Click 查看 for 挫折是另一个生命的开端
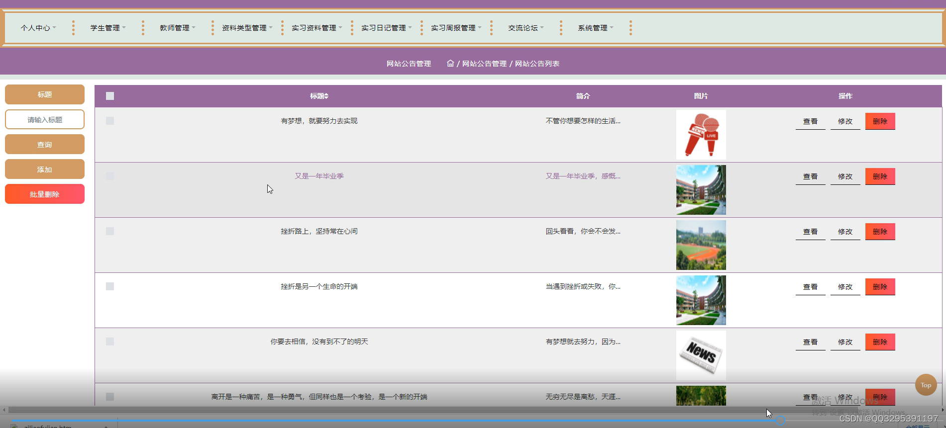This screenshot has height=428, width=946. tap(811, 287)
